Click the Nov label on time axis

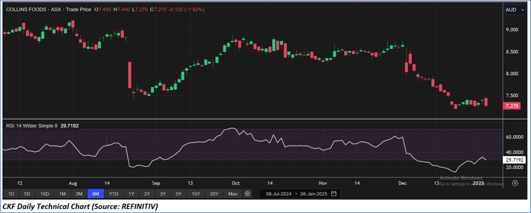[x=323, y=183]
